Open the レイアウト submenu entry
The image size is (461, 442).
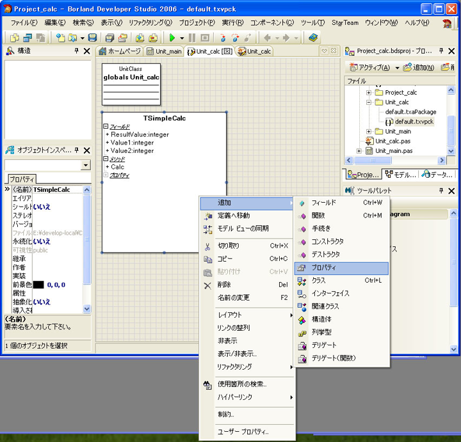(247, 315)
